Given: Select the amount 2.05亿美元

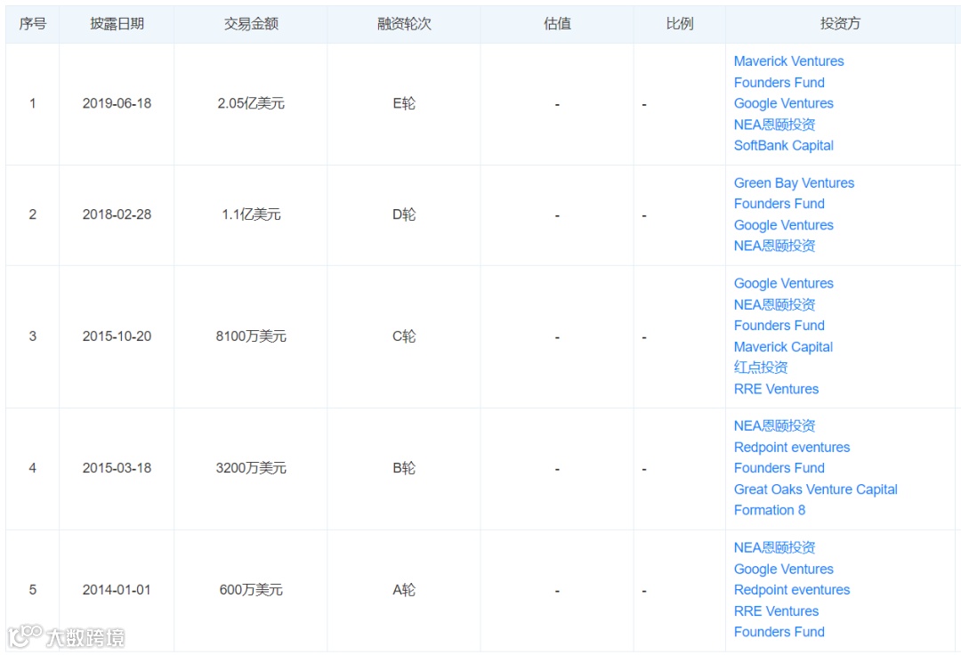Looking at the screenshot, I should click(251, 103).
